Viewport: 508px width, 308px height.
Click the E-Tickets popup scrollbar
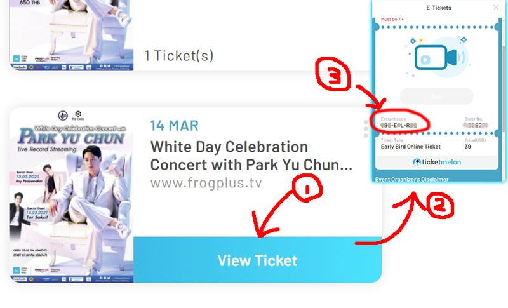504,89
